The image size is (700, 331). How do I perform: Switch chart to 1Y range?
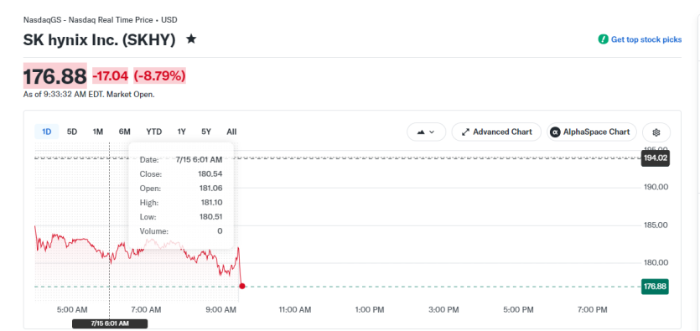click(181, 132)
